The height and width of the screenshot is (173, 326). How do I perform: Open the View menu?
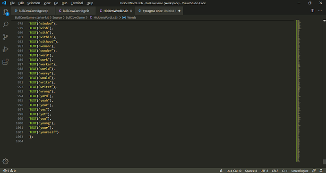pos(47,3)
